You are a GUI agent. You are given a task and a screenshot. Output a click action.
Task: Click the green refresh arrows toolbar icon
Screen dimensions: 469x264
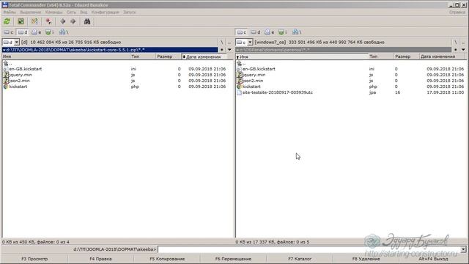click(7, 21)
